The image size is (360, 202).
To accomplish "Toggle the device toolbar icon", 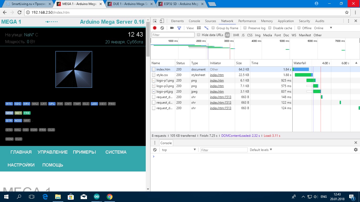I will [x=162, y=21].
